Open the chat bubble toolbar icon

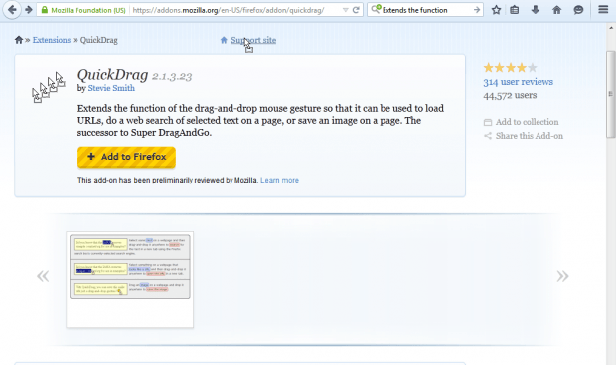coord(578,10)
